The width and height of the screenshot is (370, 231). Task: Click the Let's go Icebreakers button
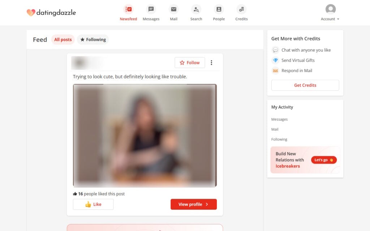pos(324,160)
